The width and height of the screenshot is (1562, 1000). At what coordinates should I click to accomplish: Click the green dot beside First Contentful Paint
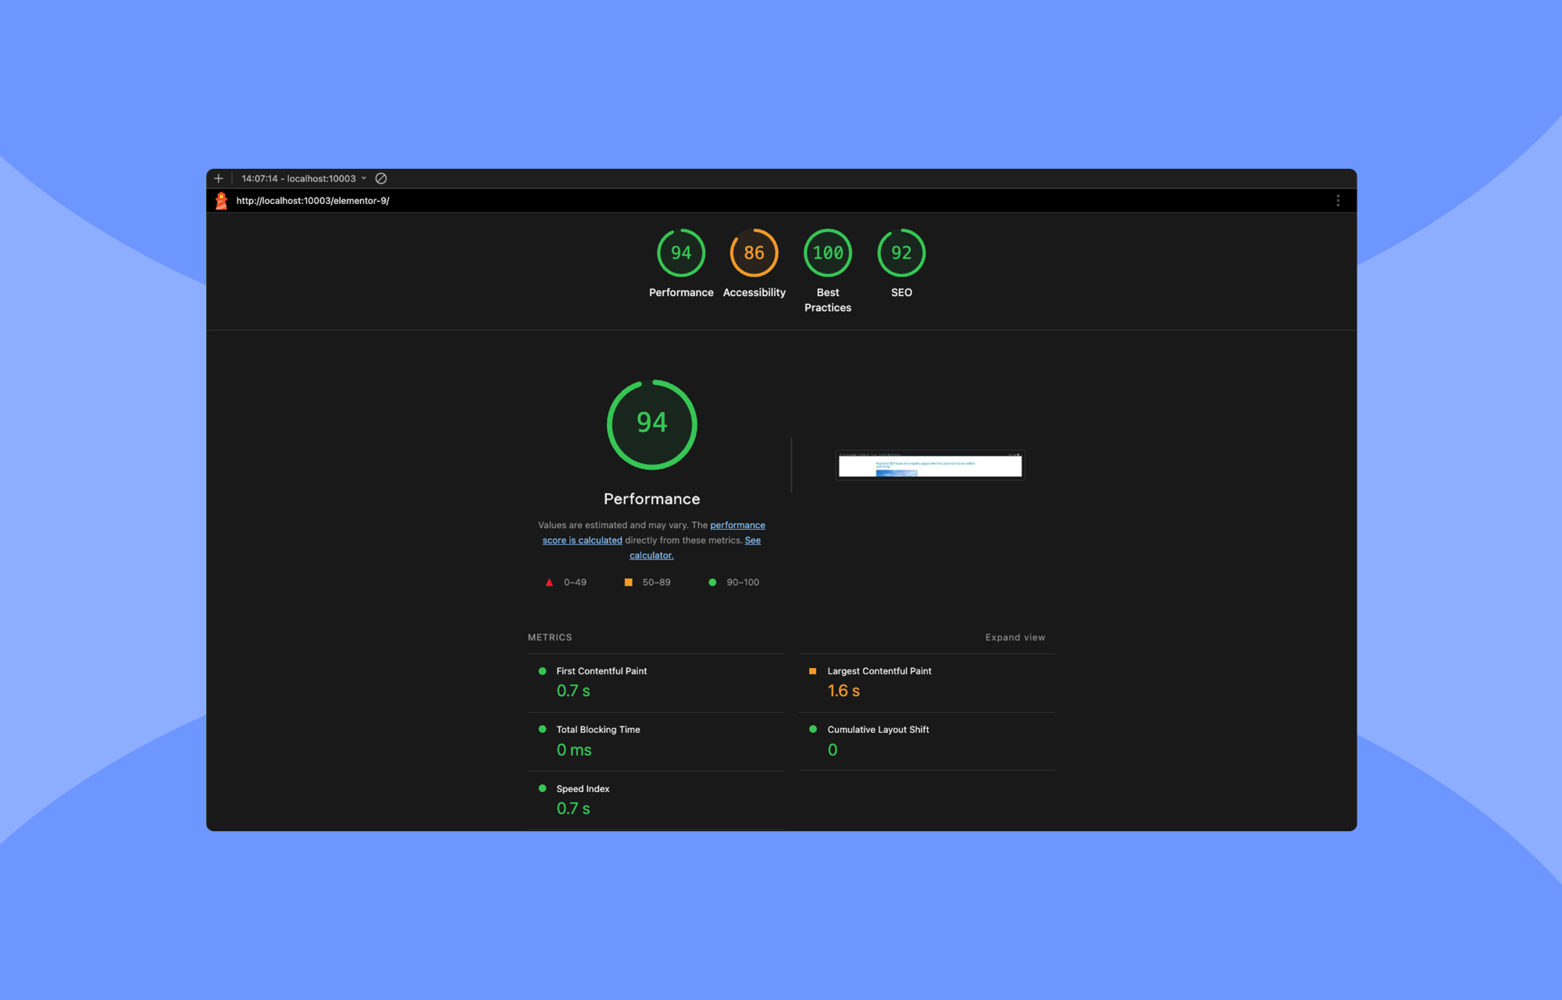(541, 670)
